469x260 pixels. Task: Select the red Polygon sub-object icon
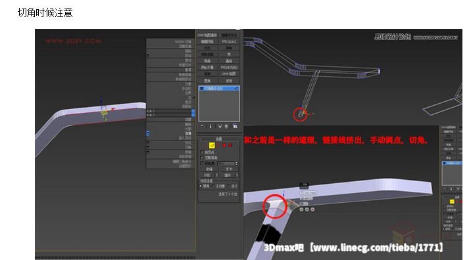click(224, 145)
